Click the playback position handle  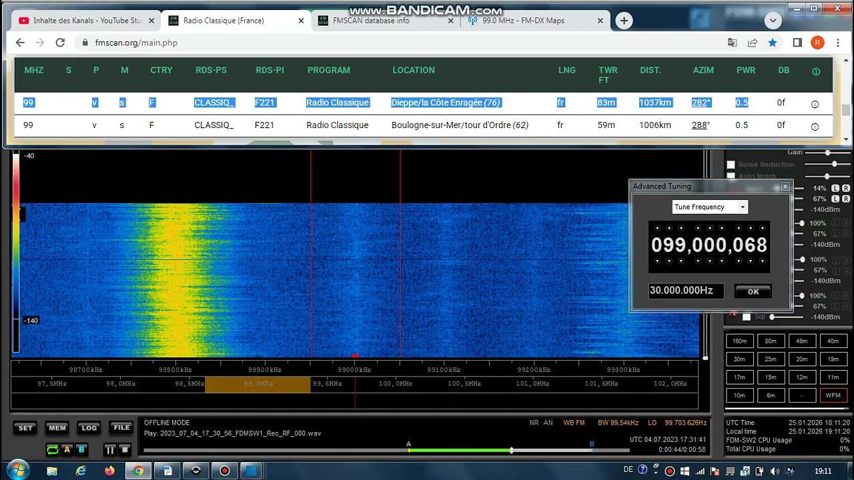(x=512, y=451)
